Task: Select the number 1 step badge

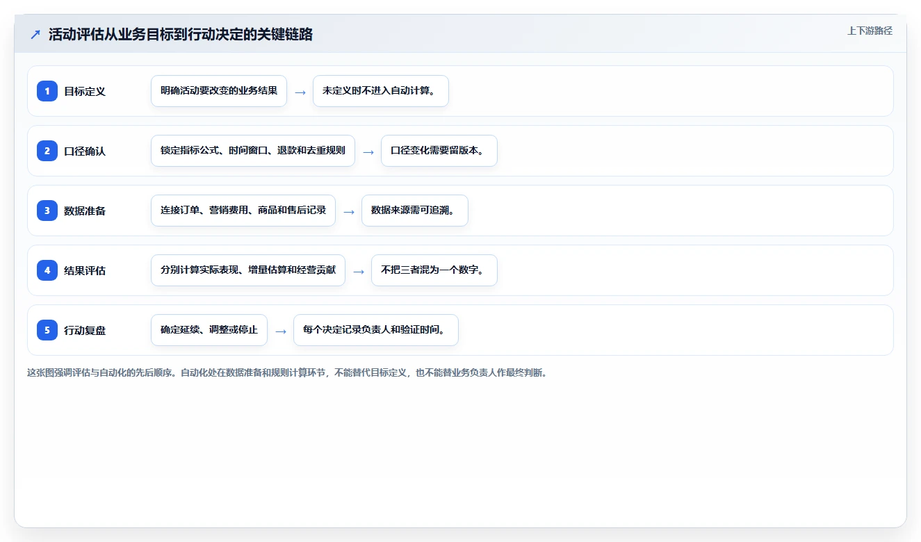Action: point(47,91)
